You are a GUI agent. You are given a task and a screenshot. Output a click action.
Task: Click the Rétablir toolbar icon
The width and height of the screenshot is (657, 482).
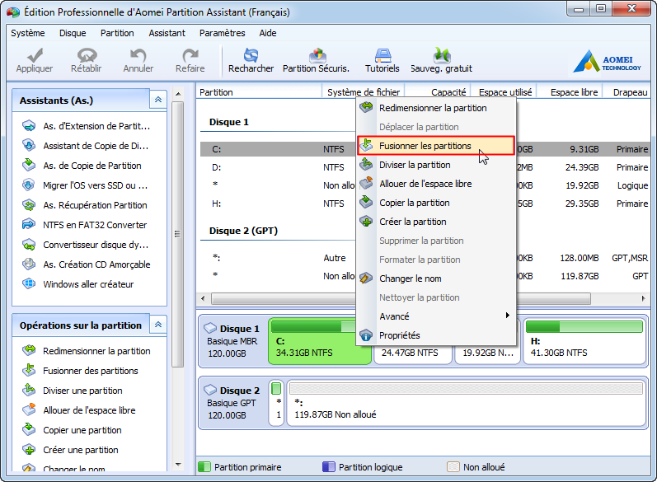pyautogui.click(x=87, y=56)
